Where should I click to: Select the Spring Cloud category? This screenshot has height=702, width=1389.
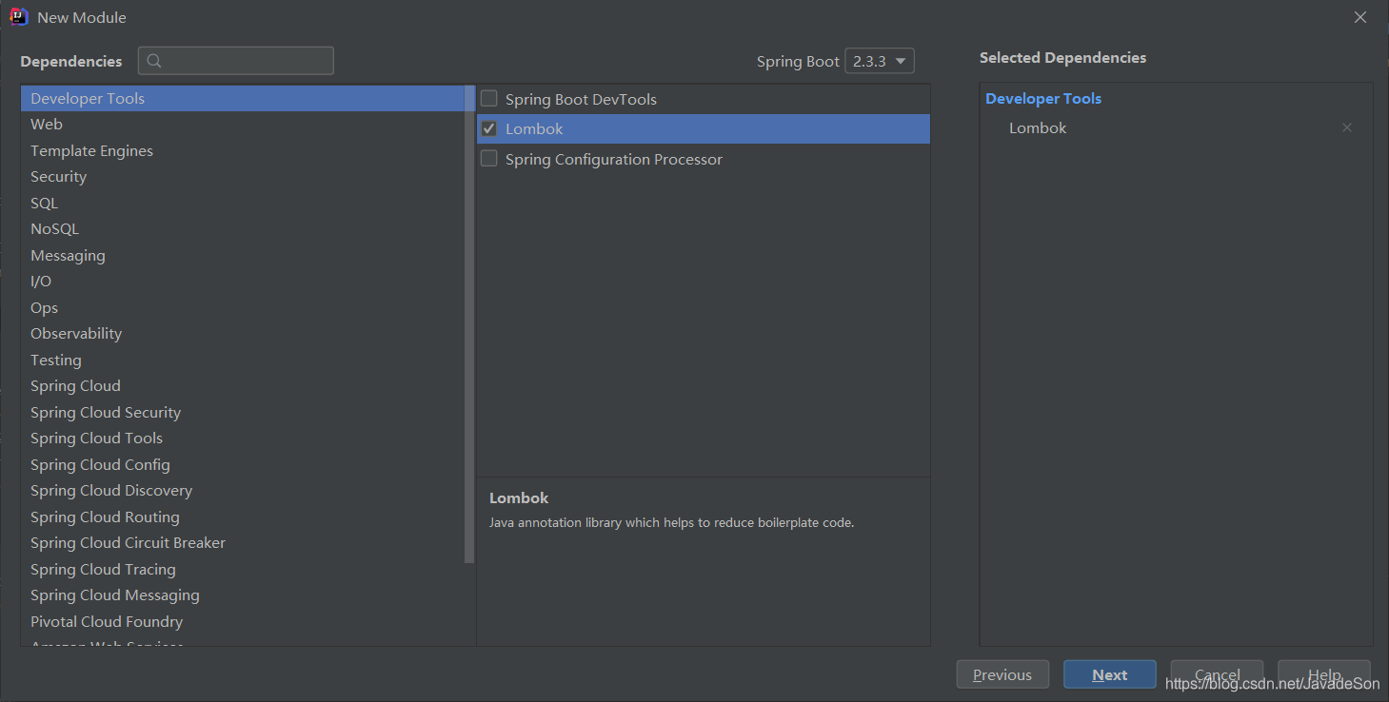click(243, 386)
